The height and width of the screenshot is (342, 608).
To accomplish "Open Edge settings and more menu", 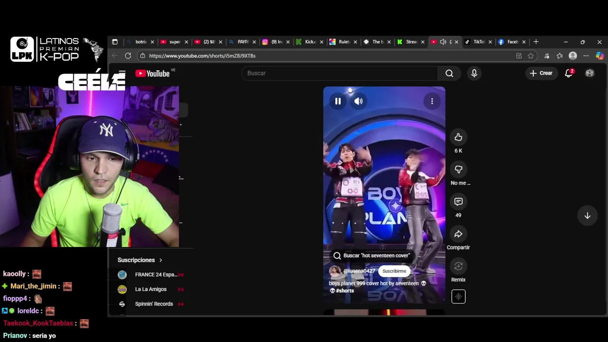I will 586,56.
